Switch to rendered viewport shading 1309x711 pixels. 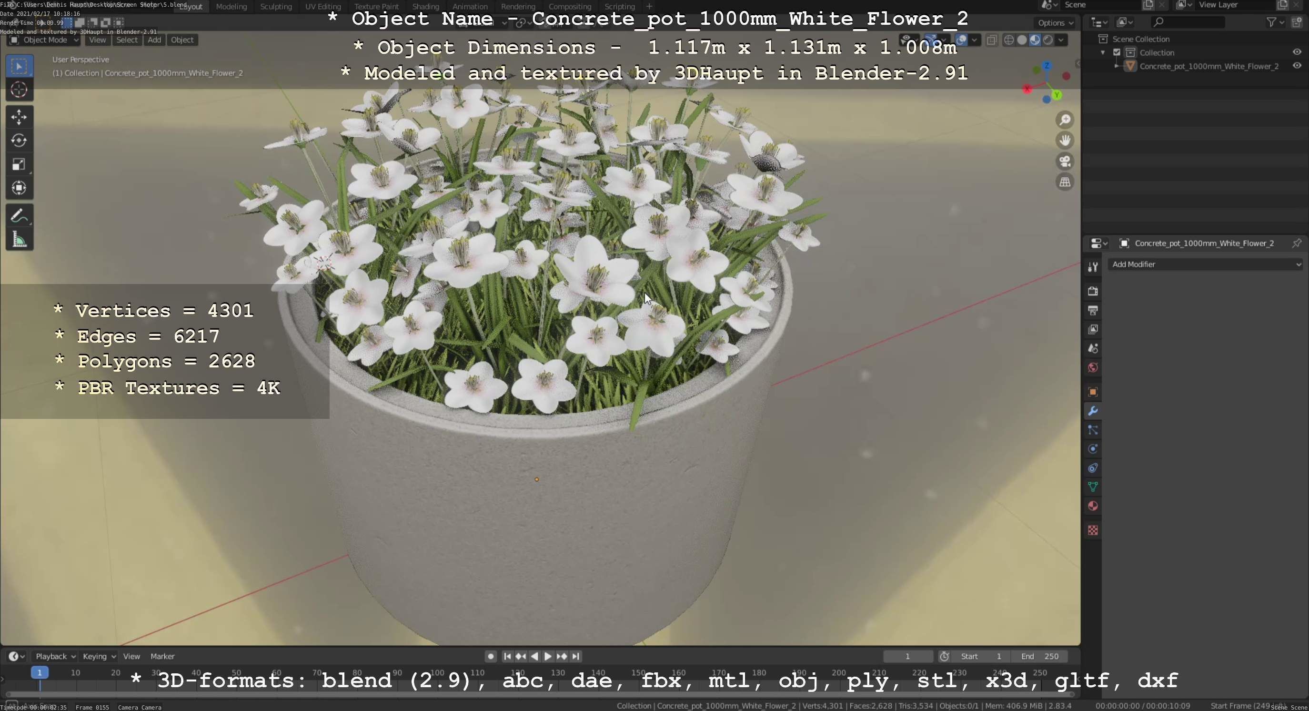(1048, 40)
